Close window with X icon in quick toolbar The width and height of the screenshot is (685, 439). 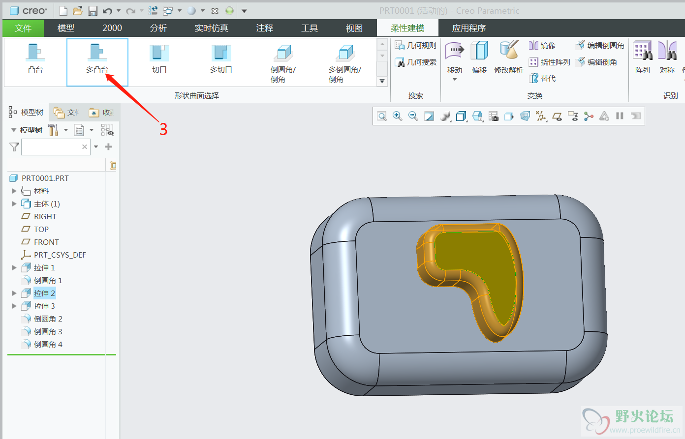(215, 10)
